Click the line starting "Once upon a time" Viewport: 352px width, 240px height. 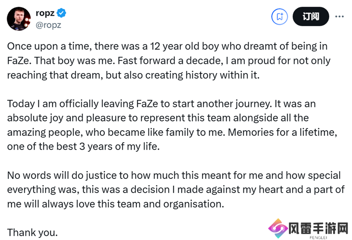pyautogui.click(x=167, y=46)
